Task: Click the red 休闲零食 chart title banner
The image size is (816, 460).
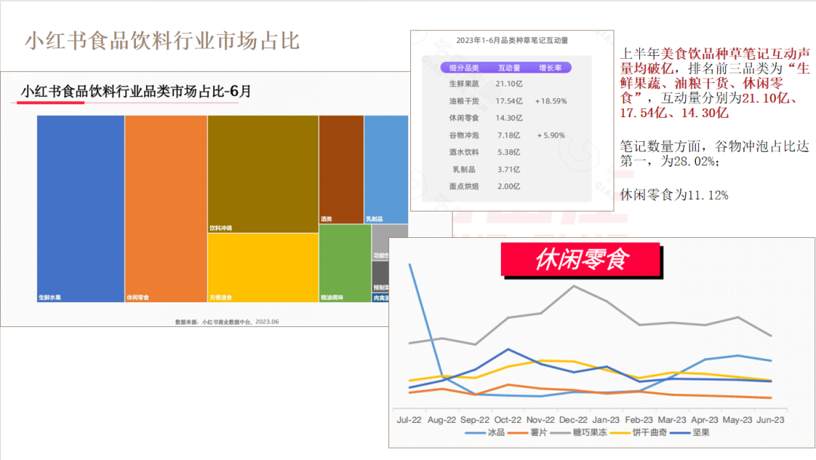Action: click(x=581, y=260)
